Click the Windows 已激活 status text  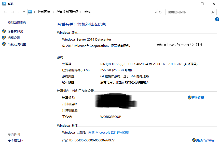coord(74,132)
